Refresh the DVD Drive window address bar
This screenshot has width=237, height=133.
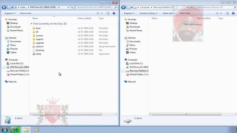pyautogui.click(x=72, y=7)
